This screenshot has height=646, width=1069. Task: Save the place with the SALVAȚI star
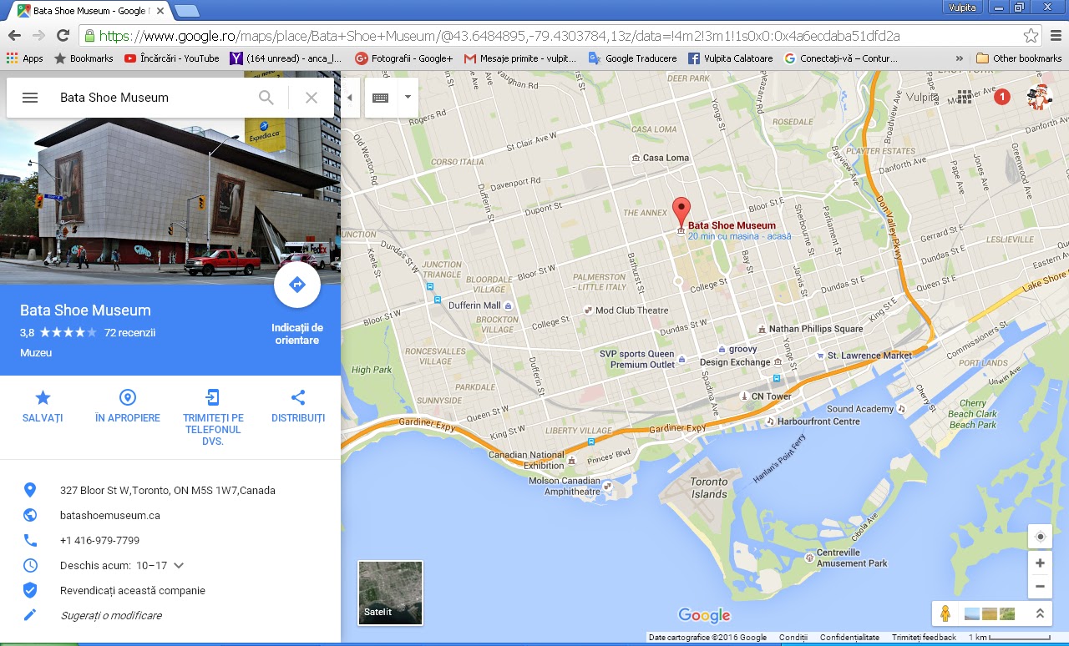(x=43, y=406)
